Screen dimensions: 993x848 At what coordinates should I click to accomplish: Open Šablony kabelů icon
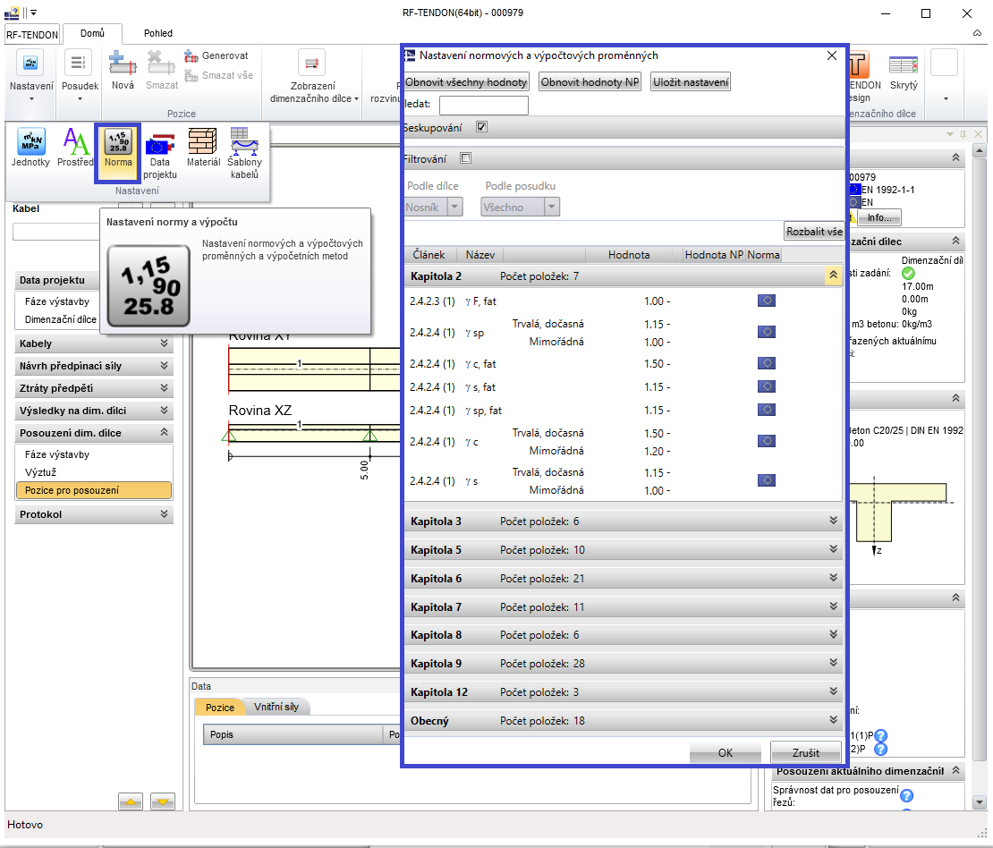click(244, 155)
